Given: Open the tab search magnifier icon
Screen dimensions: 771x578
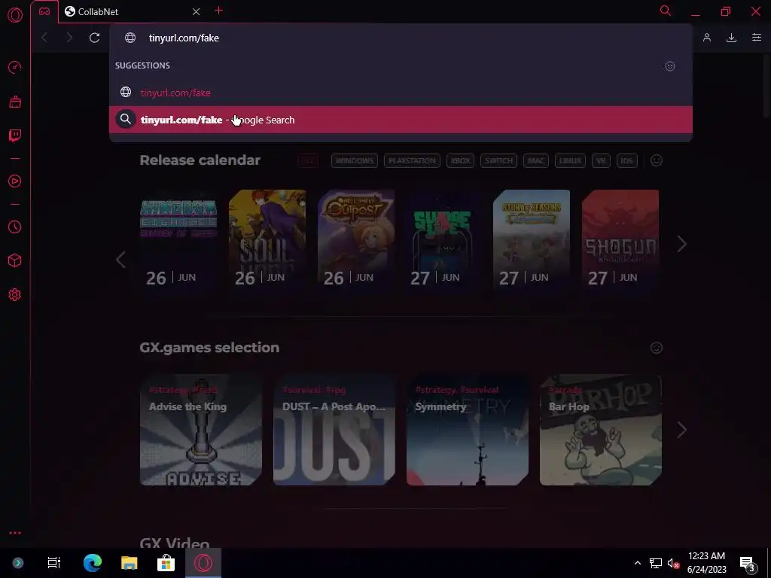Looking at the screenshot, I should point(666,11).
